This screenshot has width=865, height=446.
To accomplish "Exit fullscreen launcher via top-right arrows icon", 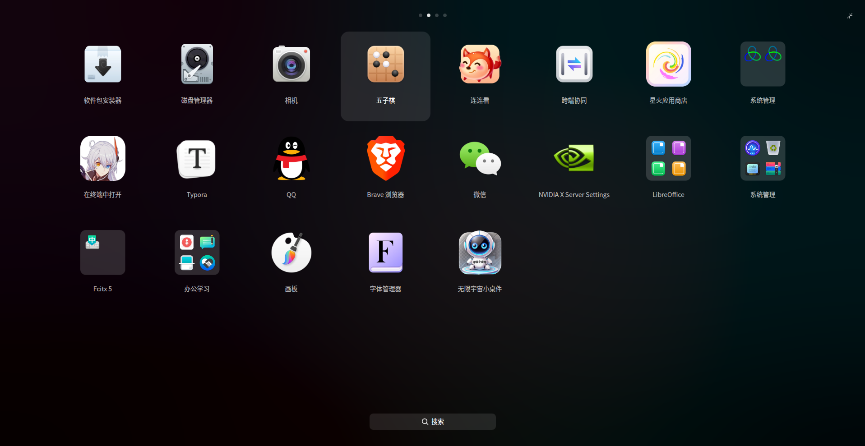I will click(x=850, y=16).
